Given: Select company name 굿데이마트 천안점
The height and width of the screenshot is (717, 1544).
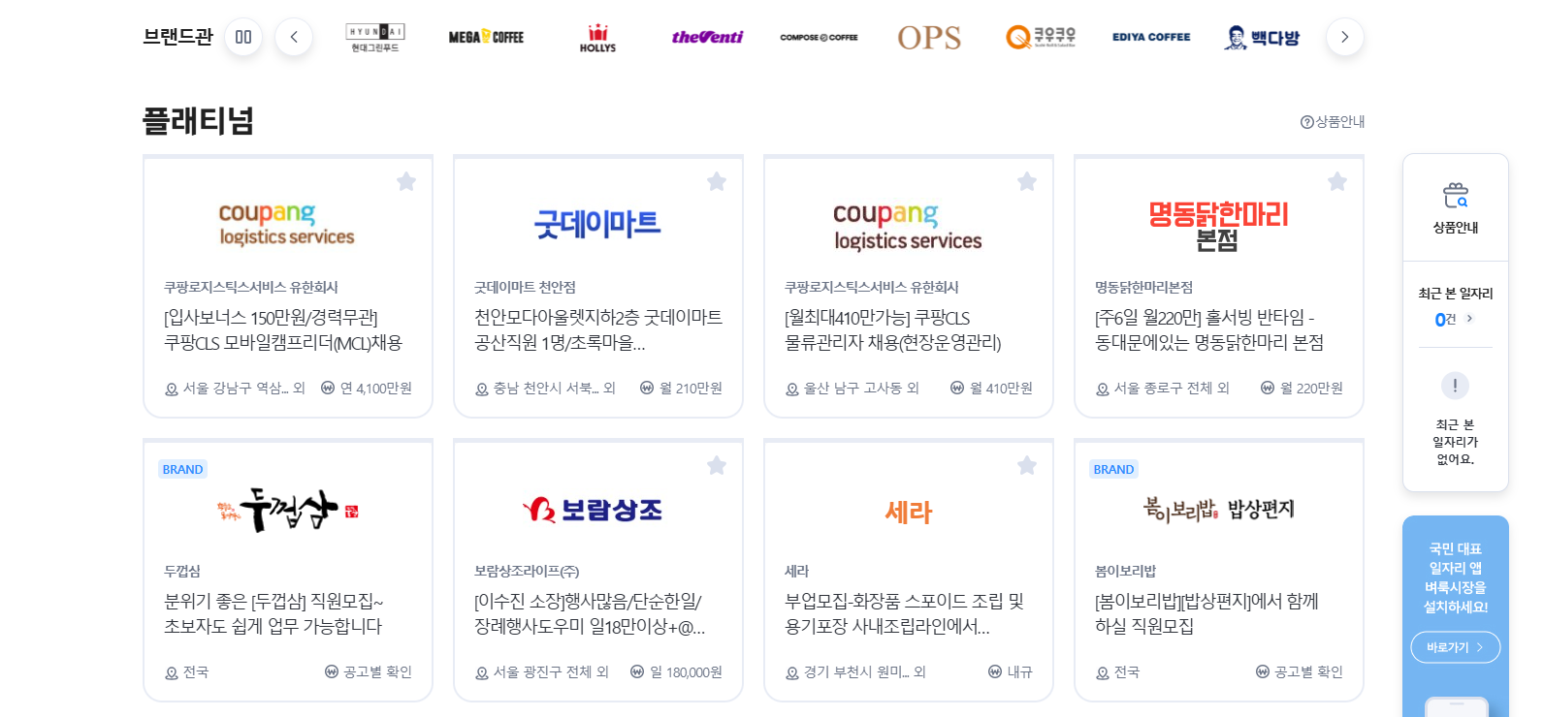Looking at the screenshot, I should click(x=525, y=288).
